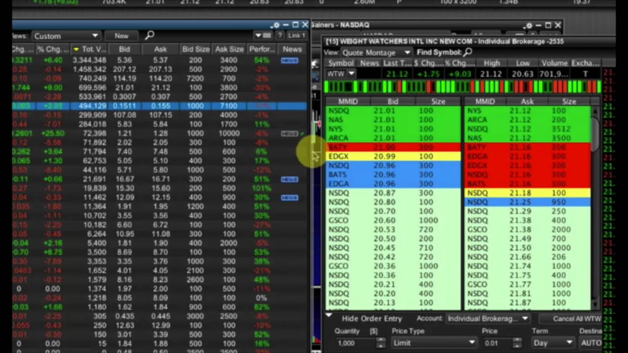628x353 pixels.
Task: Click the % Chg. column header in the watchlist
Action: [52, 49]
